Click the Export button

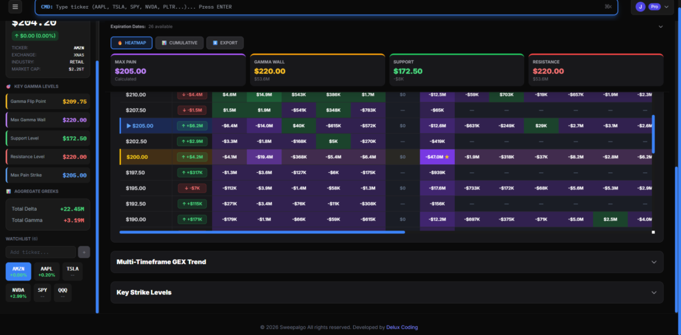tap(225, 43)
